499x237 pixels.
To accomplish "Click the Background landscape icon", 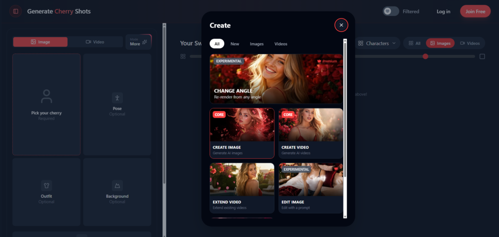I will 117,185.
